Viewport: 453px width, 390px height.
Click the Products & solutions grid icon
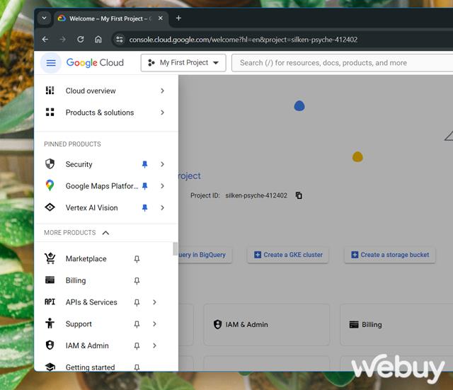[x=50, y=112]
